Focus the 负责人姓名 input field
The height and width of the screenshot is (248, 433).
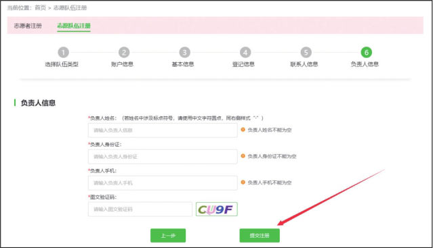[x=163, y=130]
